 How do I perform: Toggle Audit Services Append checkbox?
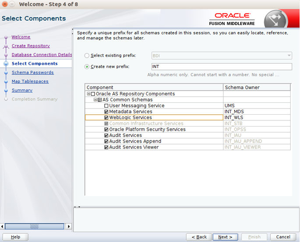[x=106, y=141]
